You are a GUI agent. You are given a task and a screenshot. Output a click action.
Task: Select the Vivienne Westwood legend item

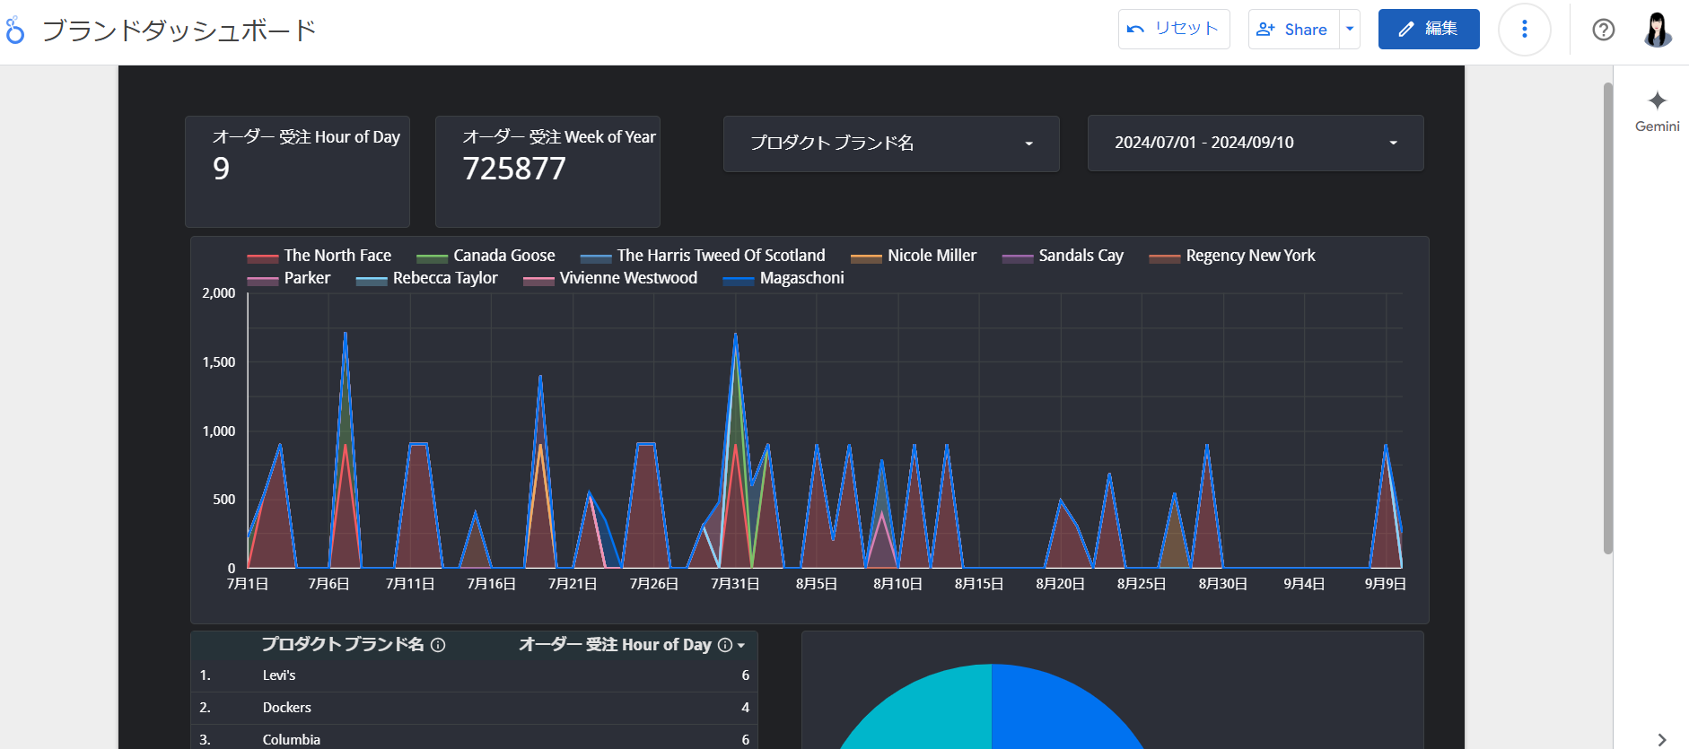click(x=610, y=278)
